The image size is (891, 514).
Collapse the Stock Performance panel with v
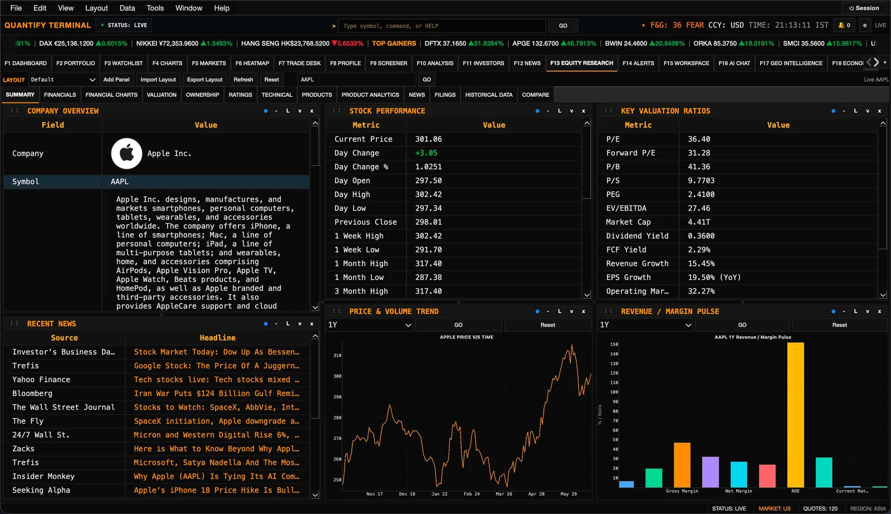(x=572, y=111)
